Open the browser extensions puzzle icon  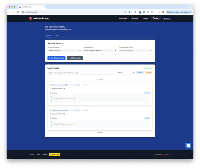(152, 12)
